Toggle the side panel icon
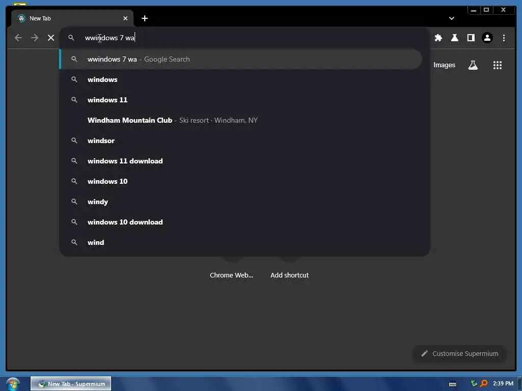The height and width of the screenshot is (391, 522). tap(471, 38)
